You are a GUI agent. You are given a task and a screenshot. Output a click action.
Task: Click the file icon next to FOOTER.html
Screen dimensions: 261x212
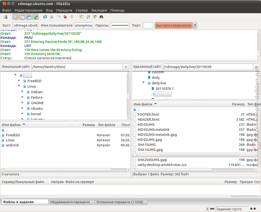135,114
